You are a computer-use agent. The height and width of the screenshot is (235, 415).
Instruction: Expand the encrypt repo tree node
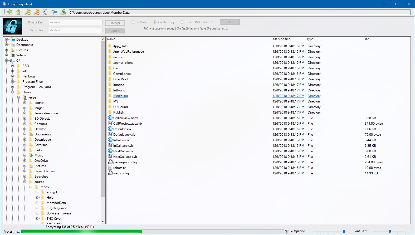(37, 192)
